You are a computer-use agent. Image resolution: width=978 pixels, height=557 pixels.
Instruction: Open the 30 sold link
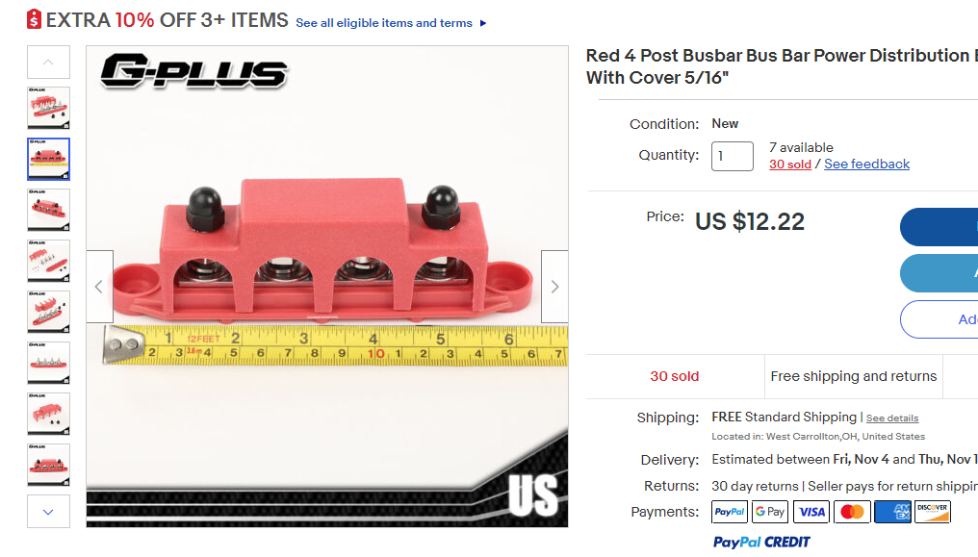tap(789, 164)
